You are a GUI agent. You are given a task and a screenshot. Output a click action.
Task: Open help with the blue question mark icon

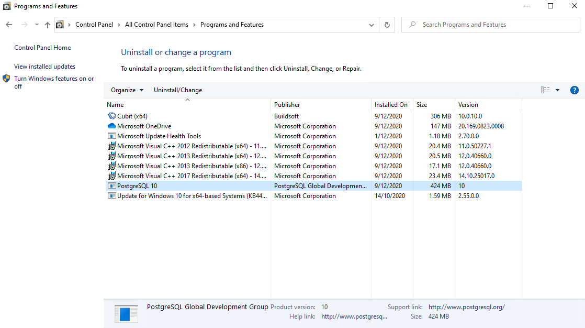pyautogui.click(x=574, y=90)
